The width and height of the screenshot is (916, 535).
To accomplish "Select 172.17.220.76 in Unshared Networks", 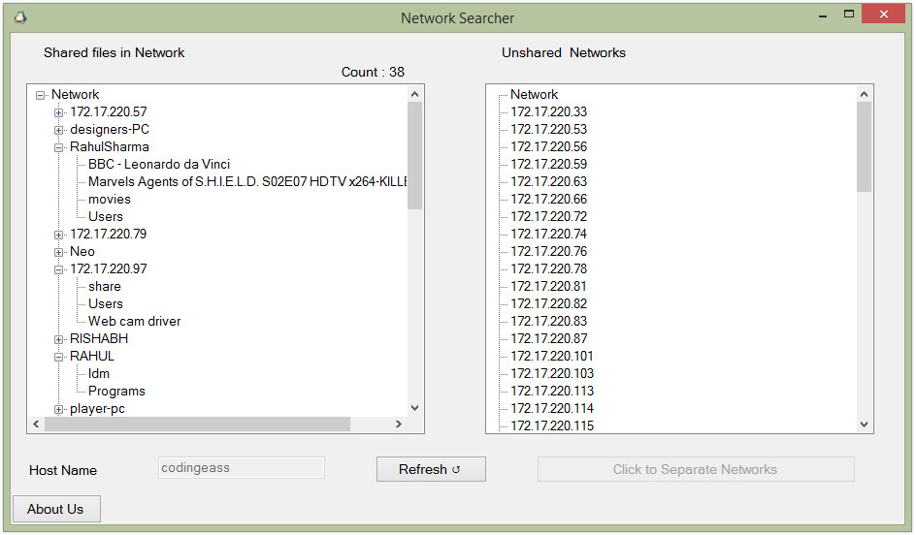I will tap(548, 251).
